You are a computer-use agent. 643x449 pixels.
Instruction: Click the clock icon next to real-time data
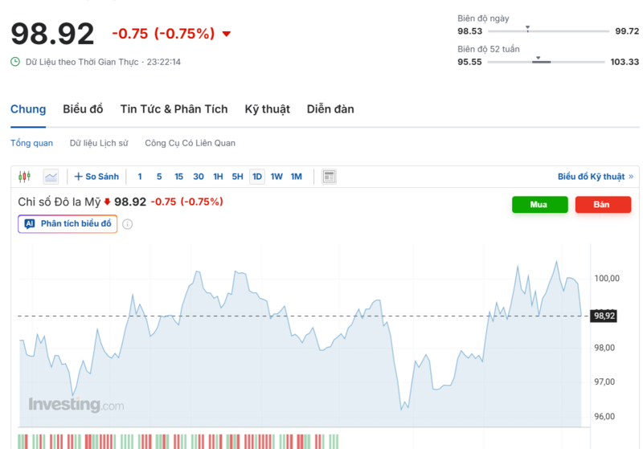pyautogui.click(x=15, y=62)
